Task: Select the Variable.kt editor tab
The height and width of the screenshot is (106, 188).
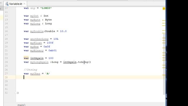Action: [15, 4]
